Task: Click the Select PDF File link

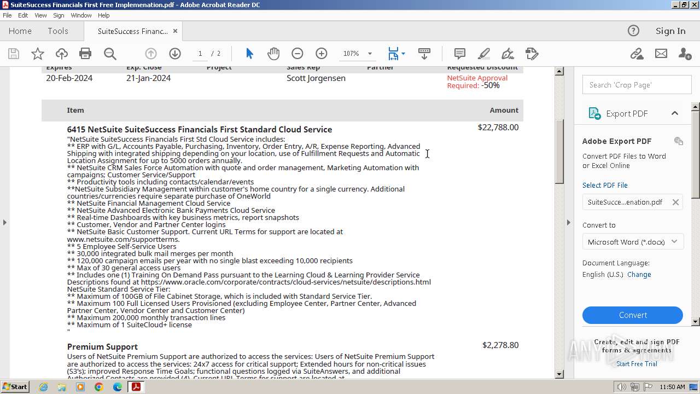Action: [605, 185]
